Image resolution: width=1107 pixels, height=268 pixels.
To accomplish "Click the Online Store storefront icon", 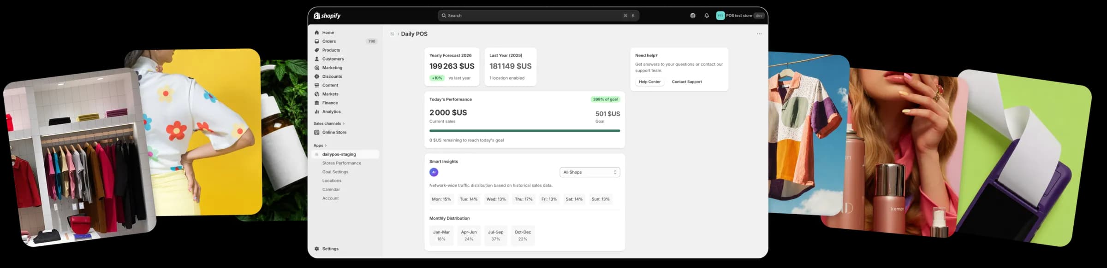I will (x=316, y=132).
